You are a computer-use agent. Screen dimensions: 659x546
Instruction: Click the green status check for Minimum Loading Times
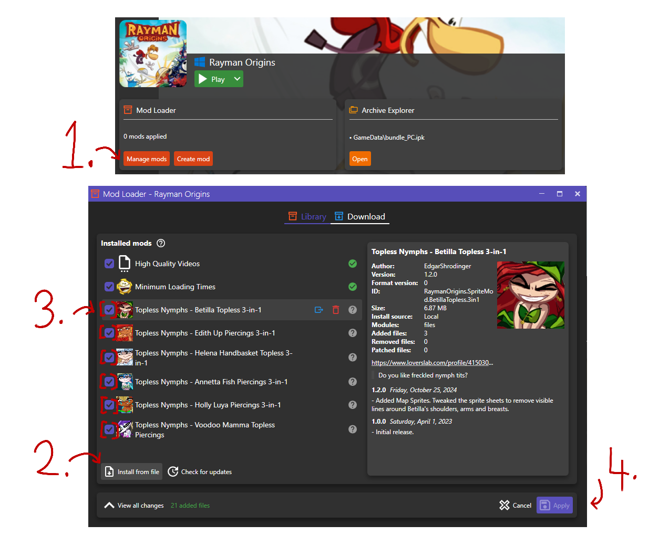[353, 287]
